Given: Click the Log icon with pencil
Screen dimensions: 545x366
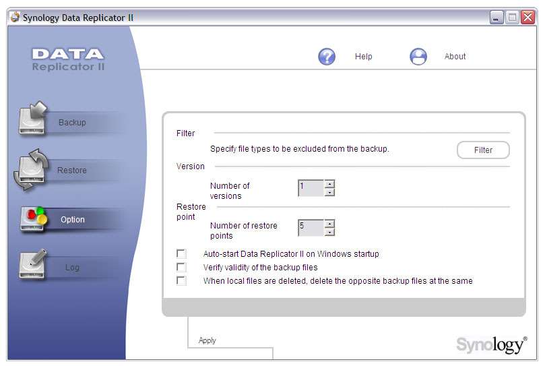Looking at the screenshot, I should point(32,264).
